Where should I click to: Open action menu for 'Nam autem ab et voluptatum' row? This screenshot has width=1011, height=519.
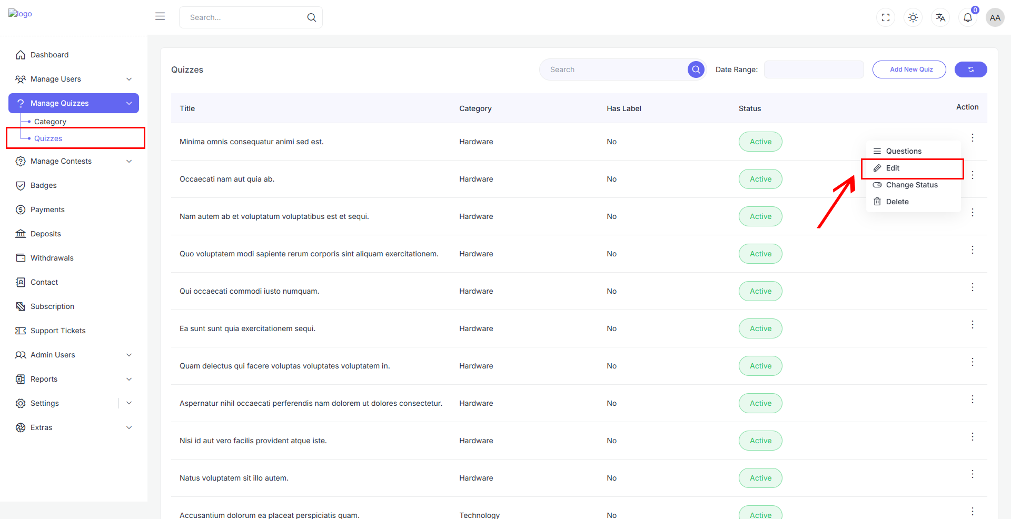[x=973, y=212]
